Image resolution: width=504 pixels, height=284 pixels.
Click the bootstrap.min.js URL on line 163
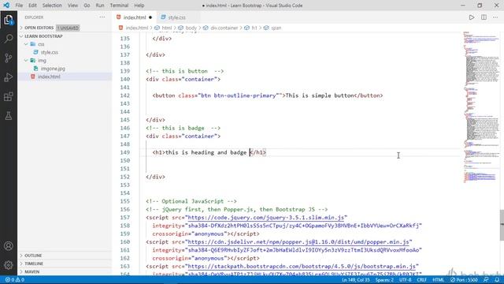302,267
